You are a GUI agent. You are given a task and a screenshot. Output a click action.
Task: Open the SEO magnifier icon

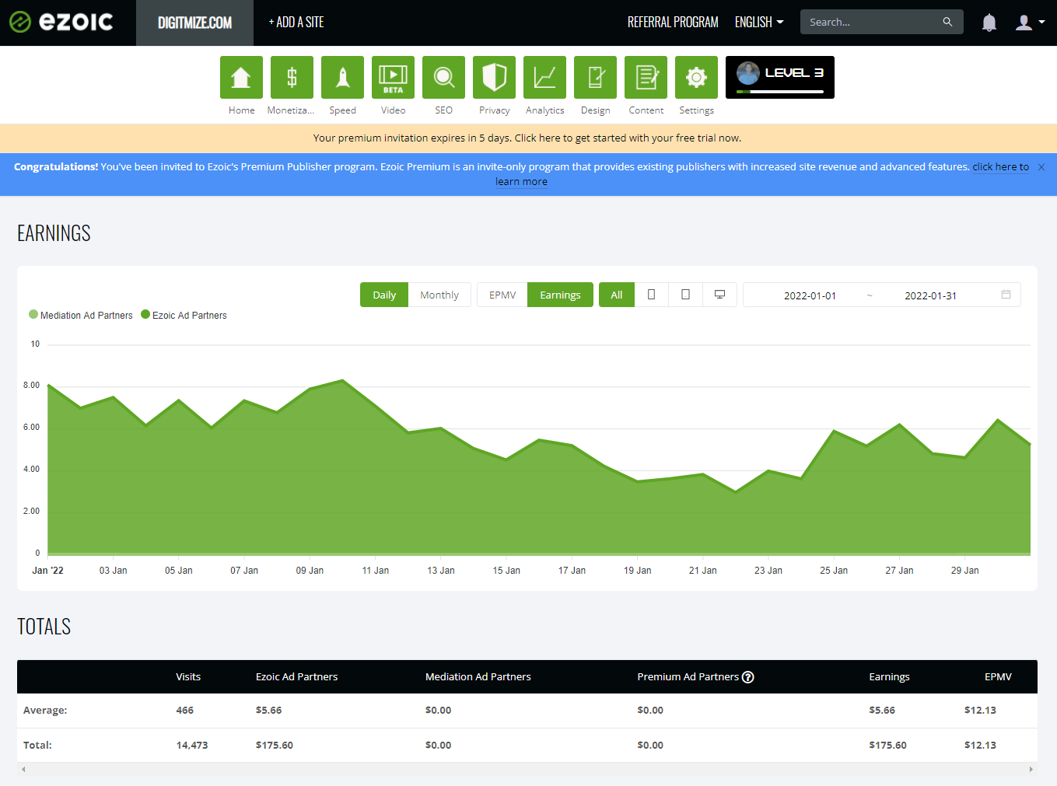pyautogui.click(x=443, y=78)
